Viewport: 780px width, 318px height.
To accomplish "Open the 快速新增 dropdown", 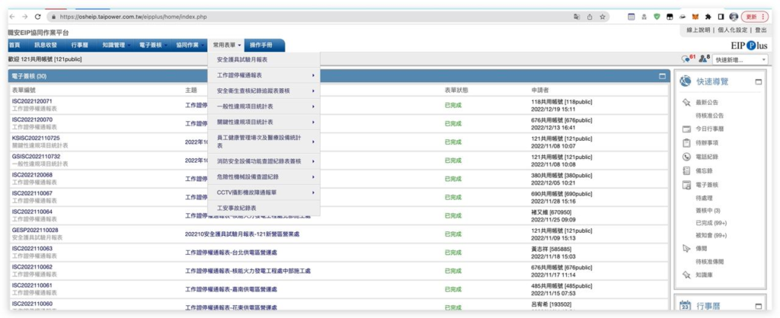I will [740, 59].
